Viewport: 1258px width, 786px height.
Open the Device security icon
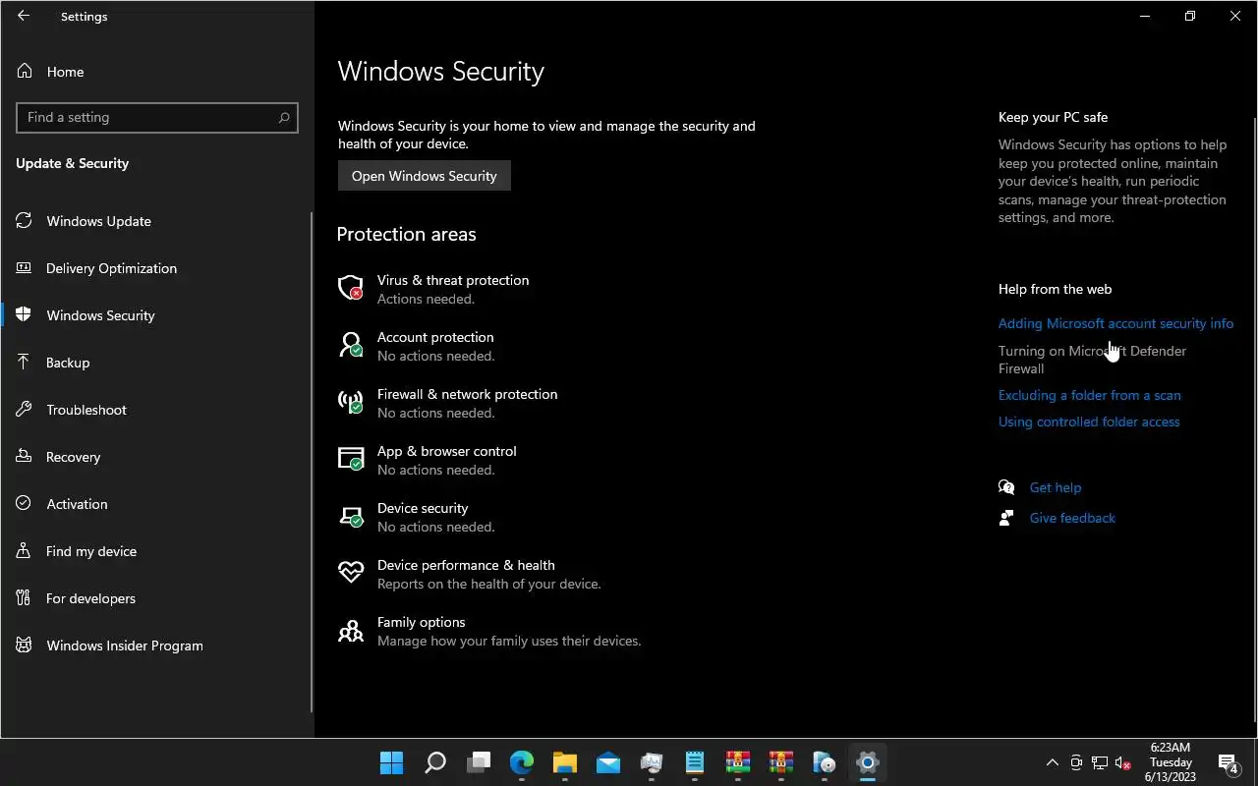click(x=351, y=516)
